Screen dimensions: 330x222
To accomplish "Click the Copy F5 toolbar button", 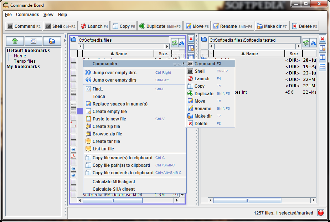I will tap(124, 26).
